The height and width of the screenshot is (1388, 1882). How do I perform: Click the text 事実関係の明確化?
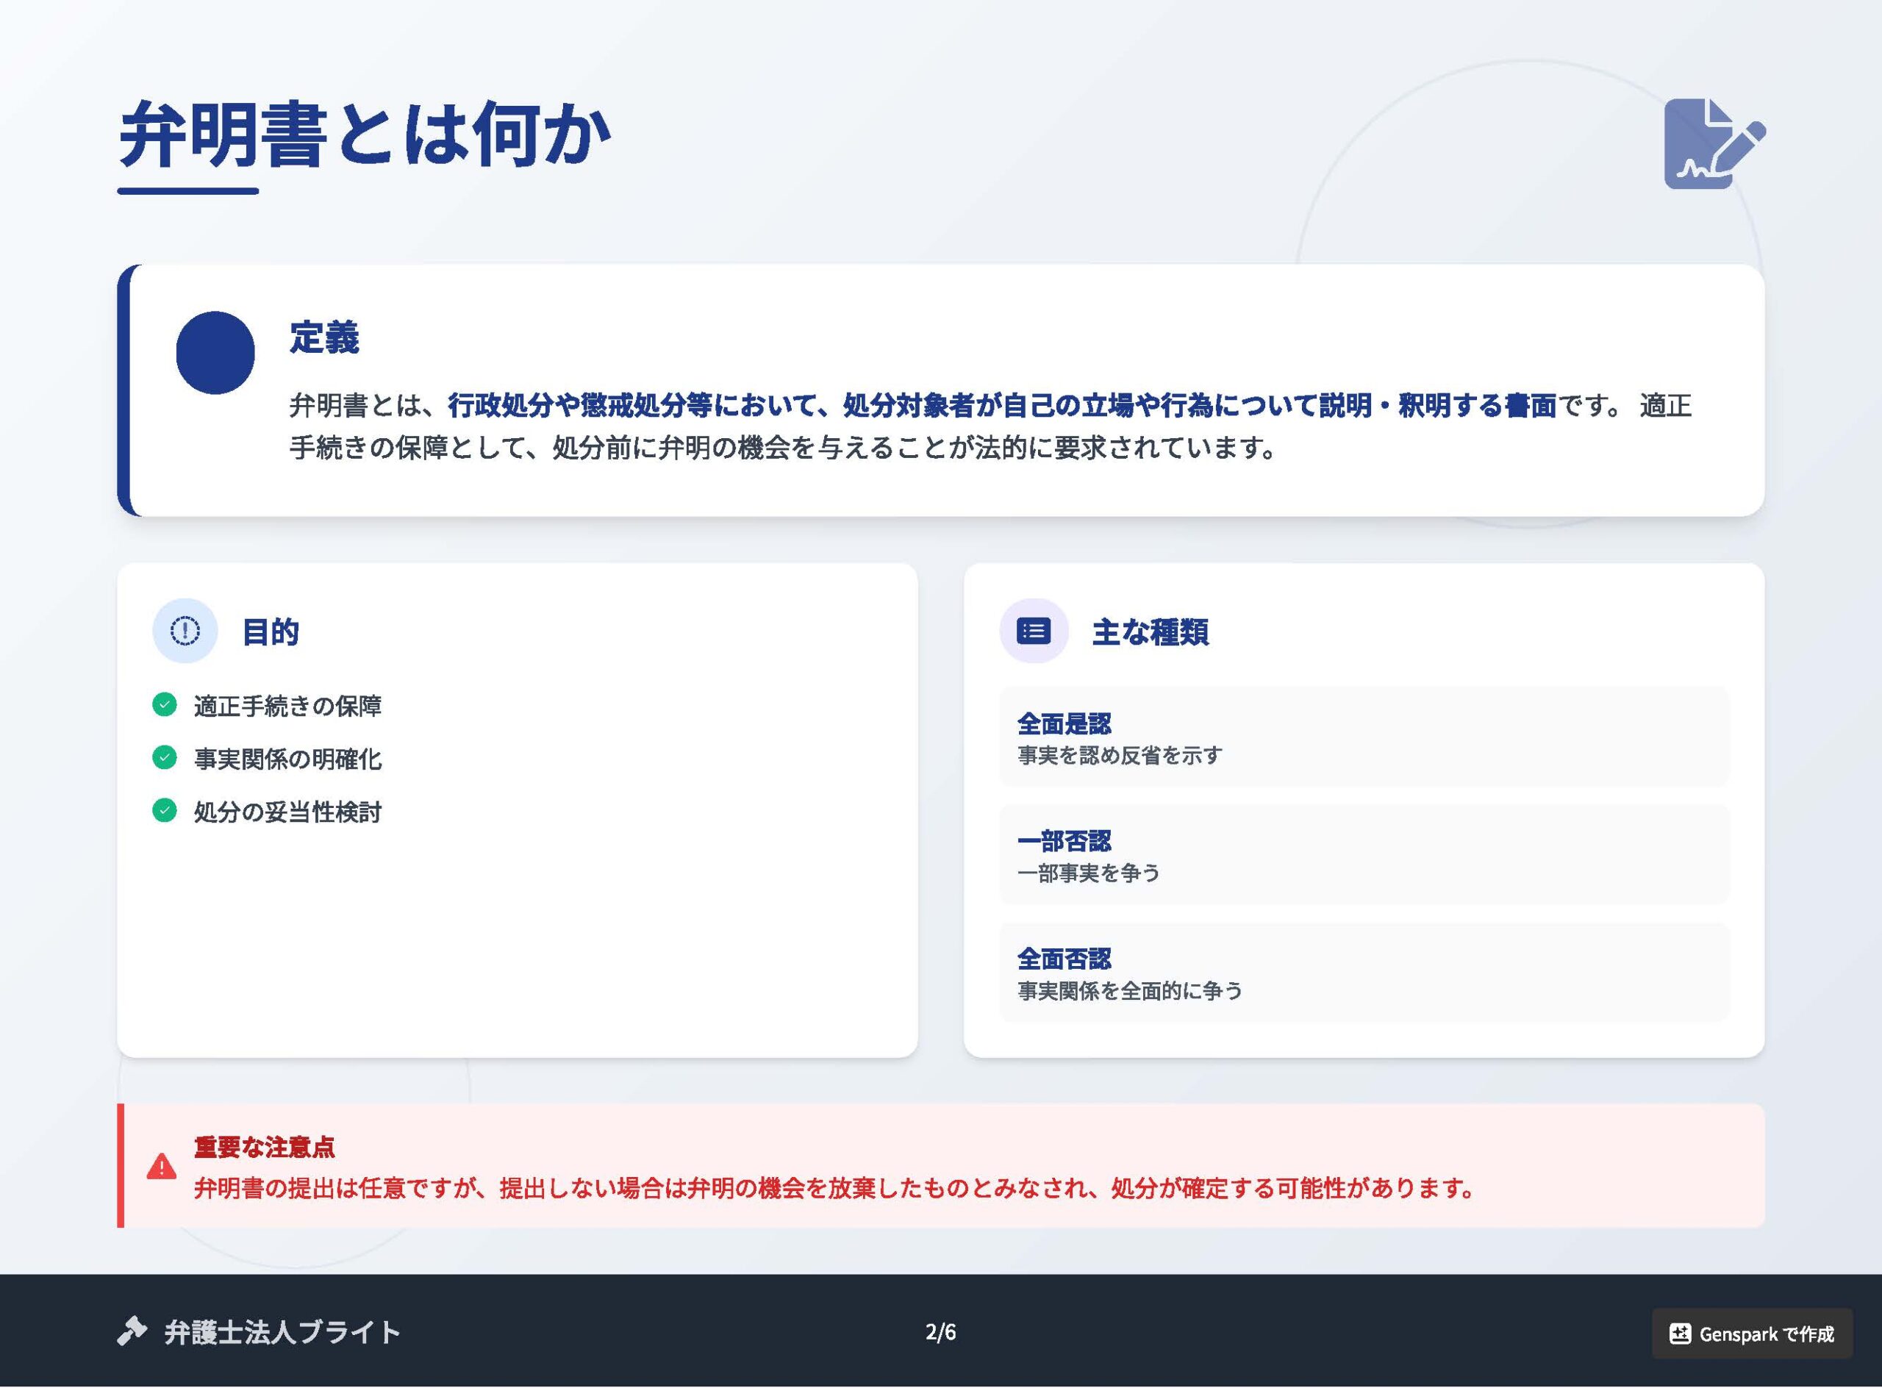click(x=287, y=759)
